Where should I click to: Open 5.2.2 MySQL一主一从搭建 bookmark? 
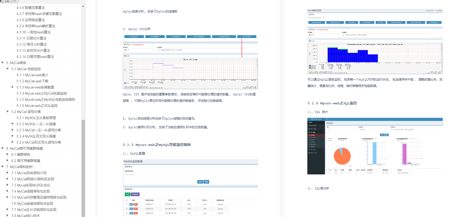(36, 124)
